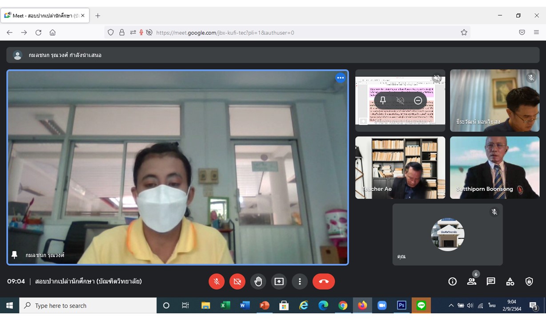Open blue three-dot options on main video
Screen dimensions: 546x320
[341, 78]
